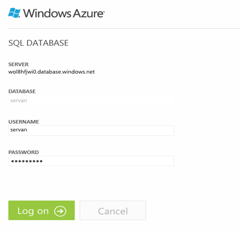The image size is (240, 231).
Task: Click the Log on text label
Action: coord(33,211)
